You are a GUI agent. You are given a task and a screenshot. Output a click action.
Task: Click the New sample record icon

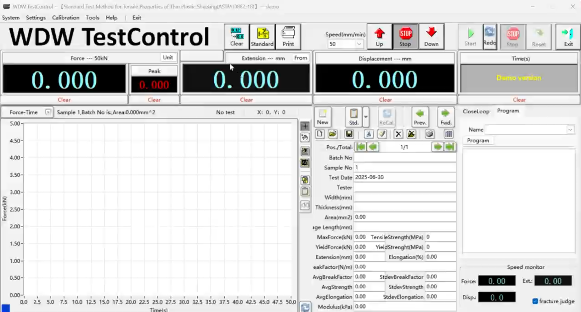(x=322, y=117)
